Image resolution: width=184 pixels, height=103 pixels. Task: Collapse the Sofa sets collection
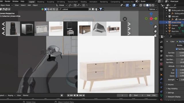coord(166,16)
